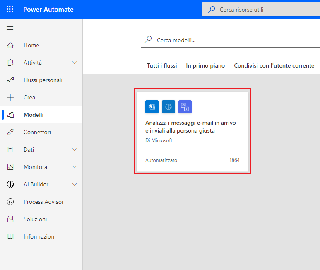The width and height of the screenshot is (320, 270).
Task: Click the Informazioni book icon
Action: coord(10,236)
